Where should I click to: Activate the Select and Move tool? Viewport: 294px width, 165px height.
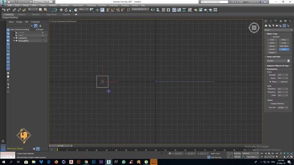click(61, 10)
